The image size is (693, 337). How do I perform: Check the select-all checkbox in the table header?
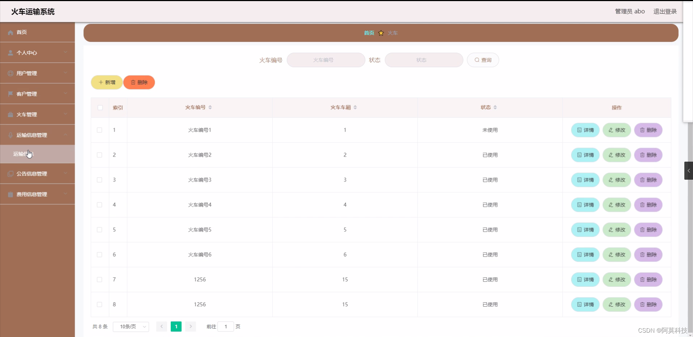[x=99, y=108]
